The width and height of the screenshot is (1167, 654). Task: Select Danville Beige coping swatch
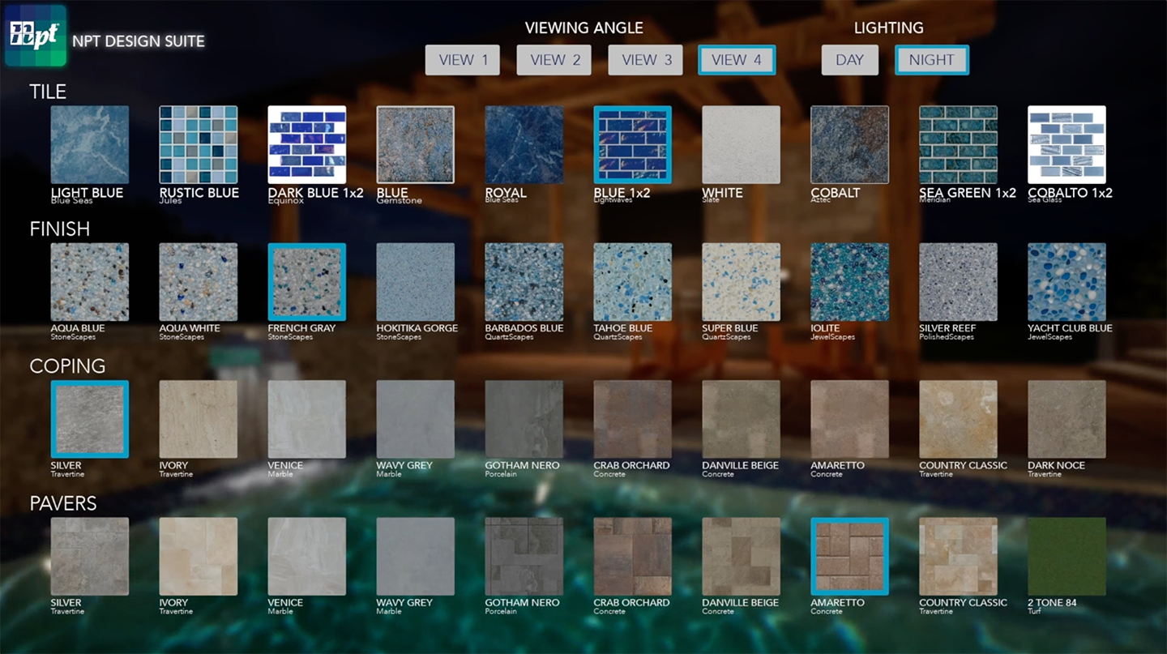click(x=742, y=420)
